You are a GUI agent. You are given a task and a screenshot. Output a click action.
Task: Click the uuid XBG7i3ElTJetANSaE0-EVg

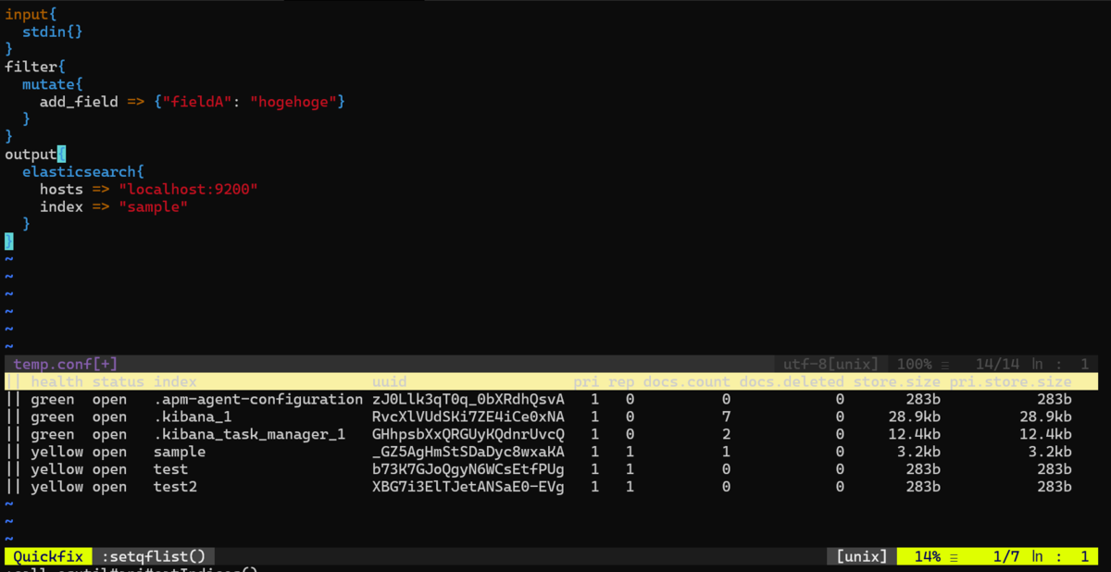(x=468, y=487)
